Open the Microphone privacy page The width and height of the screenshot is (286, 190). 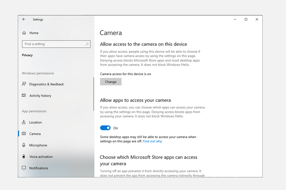pyautogui.click(x=38, y=145)
